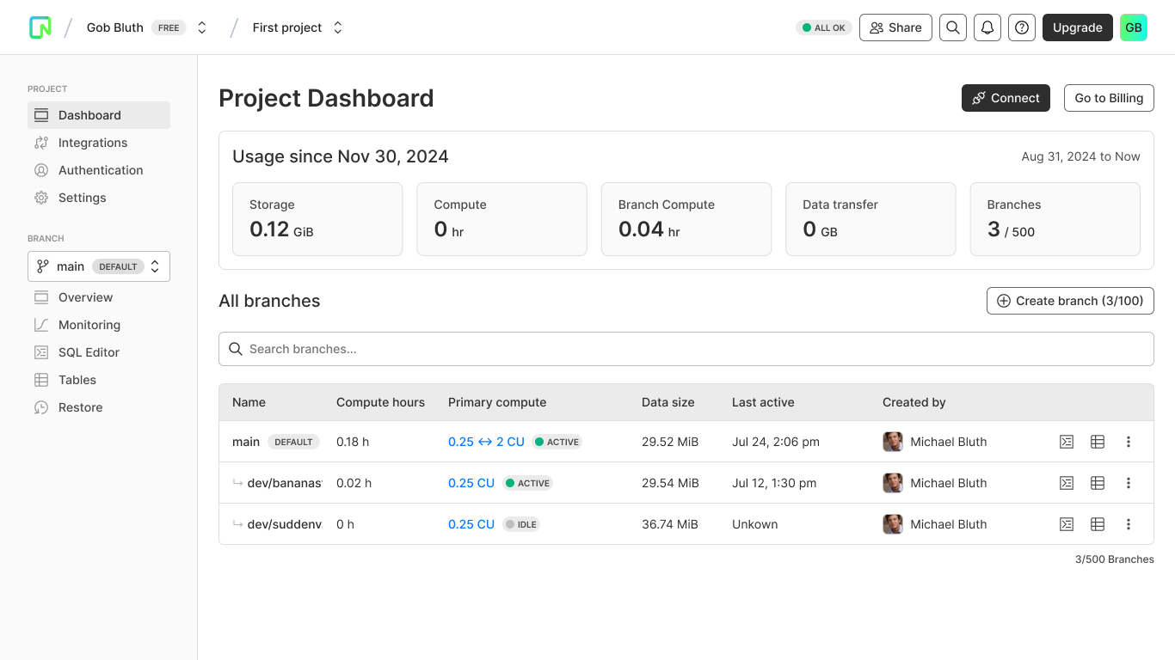
Task: Open SQL editor icon for dev/suddenv row
Action: coord(1067,524)
